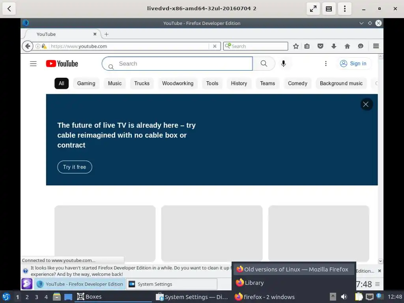Focus the Firefox URL bar
The height and width of the screenshot is (303, 404).
[129, 46]
